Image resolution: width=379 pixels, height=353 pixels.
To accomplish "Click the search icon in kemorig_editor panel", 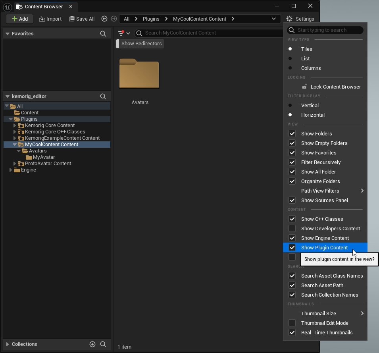I will (x=103, y=96).
